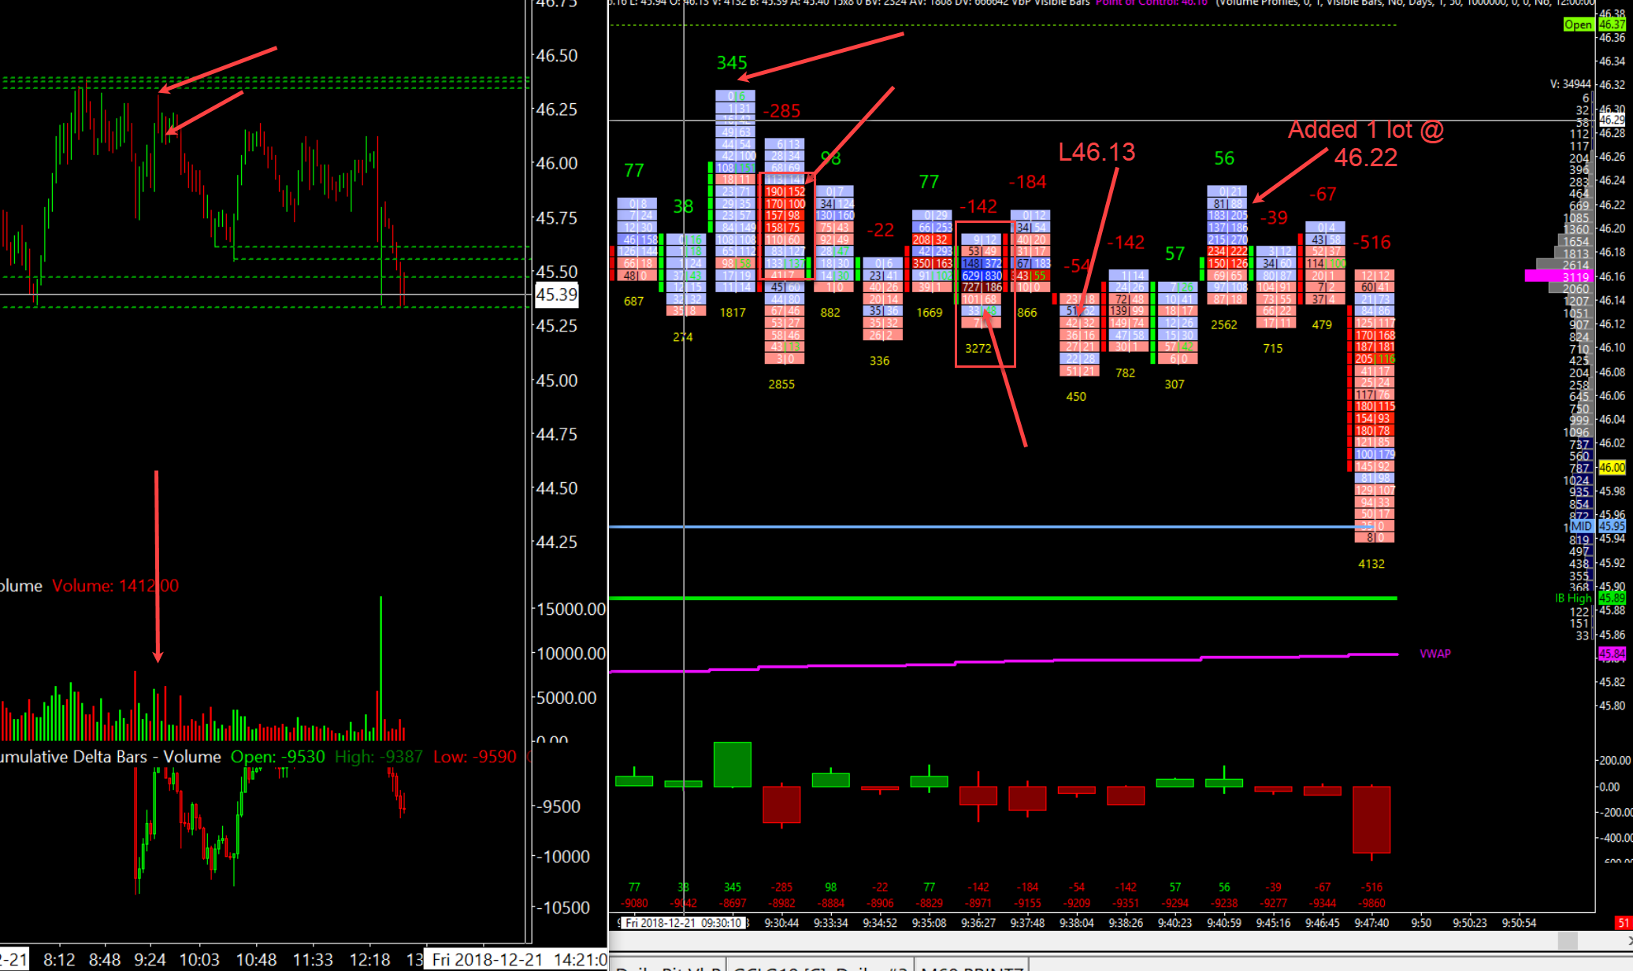Click the tall green volume spike bar on the left chart
Image resolution: width=1633 pixels, height=971 pixels.
tap(381, 668)
